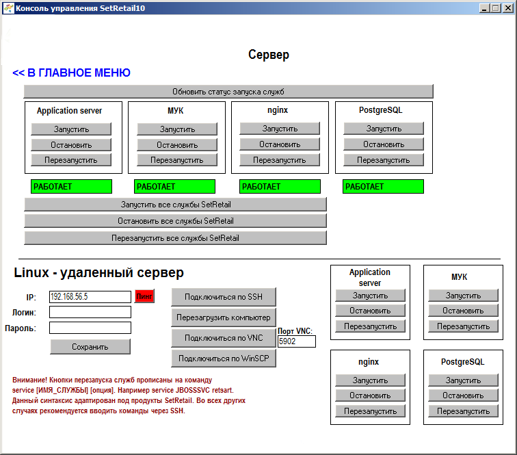Focus the Логин input field
Image resolution: width=517 pixels, height=455 pixels.
(x=90, y=312)
